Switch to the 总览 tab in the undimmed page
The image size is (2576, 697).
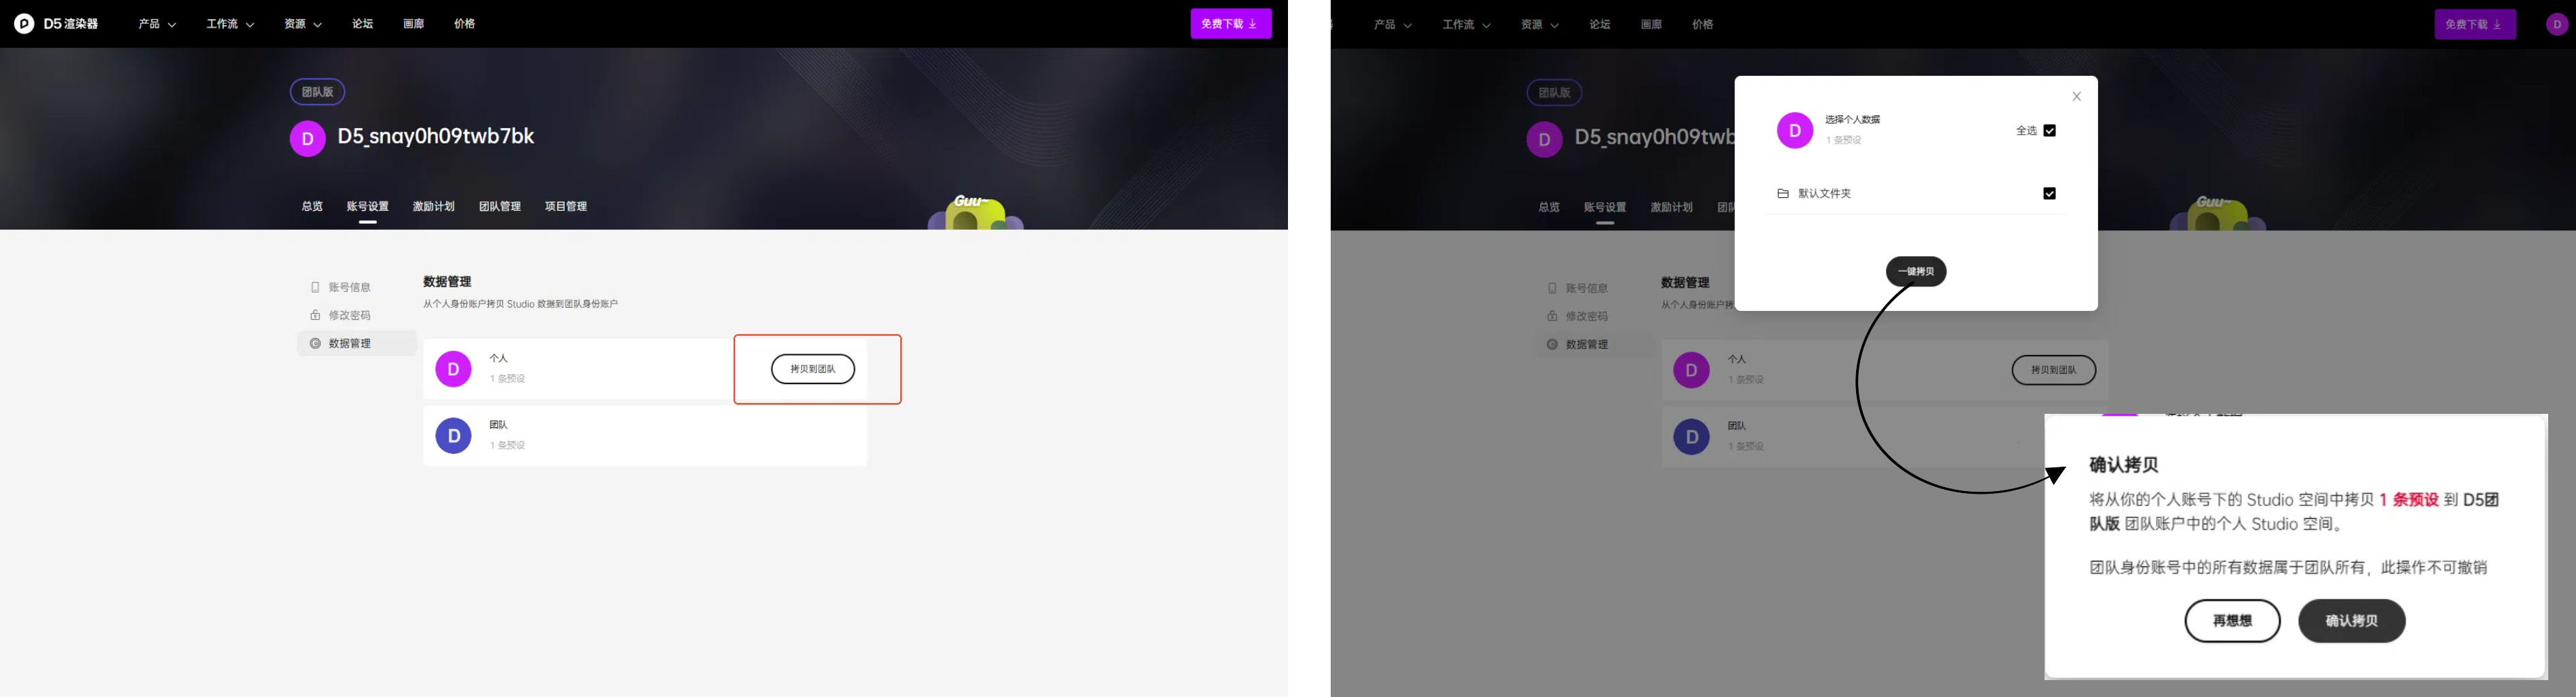pos(312,207)
